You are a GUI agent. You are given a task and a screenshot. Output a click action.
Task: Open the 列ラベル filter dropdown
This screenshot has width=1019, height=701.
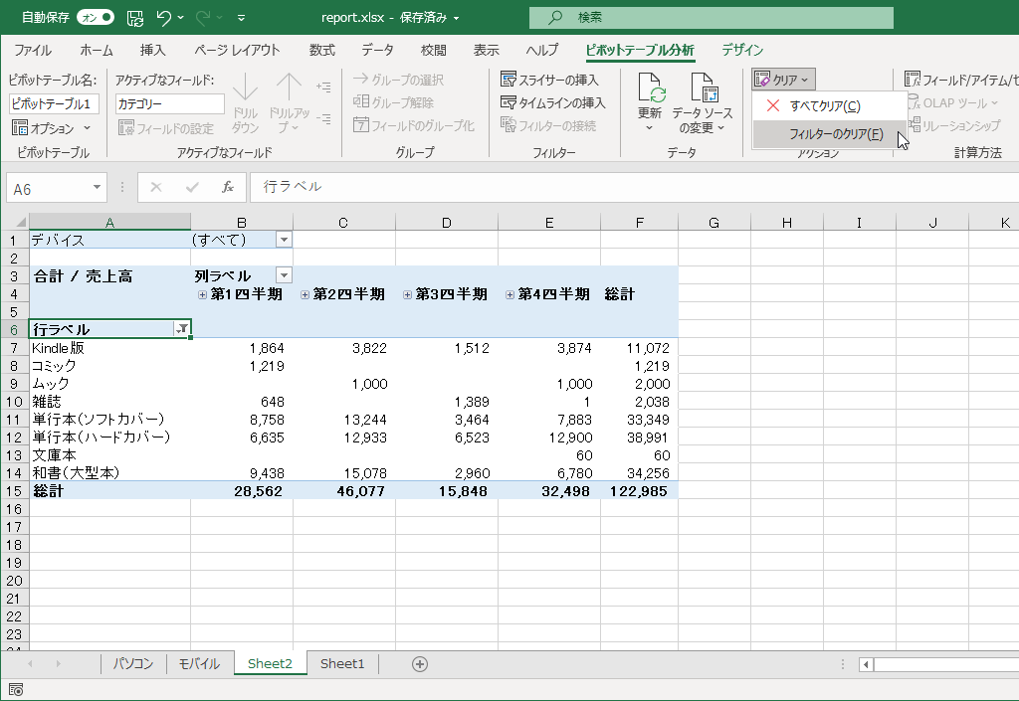(x=284, y=275)
